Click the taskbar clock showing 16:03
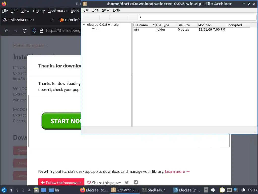The width and height of the screenshot is (258, 194). (252, 190)
